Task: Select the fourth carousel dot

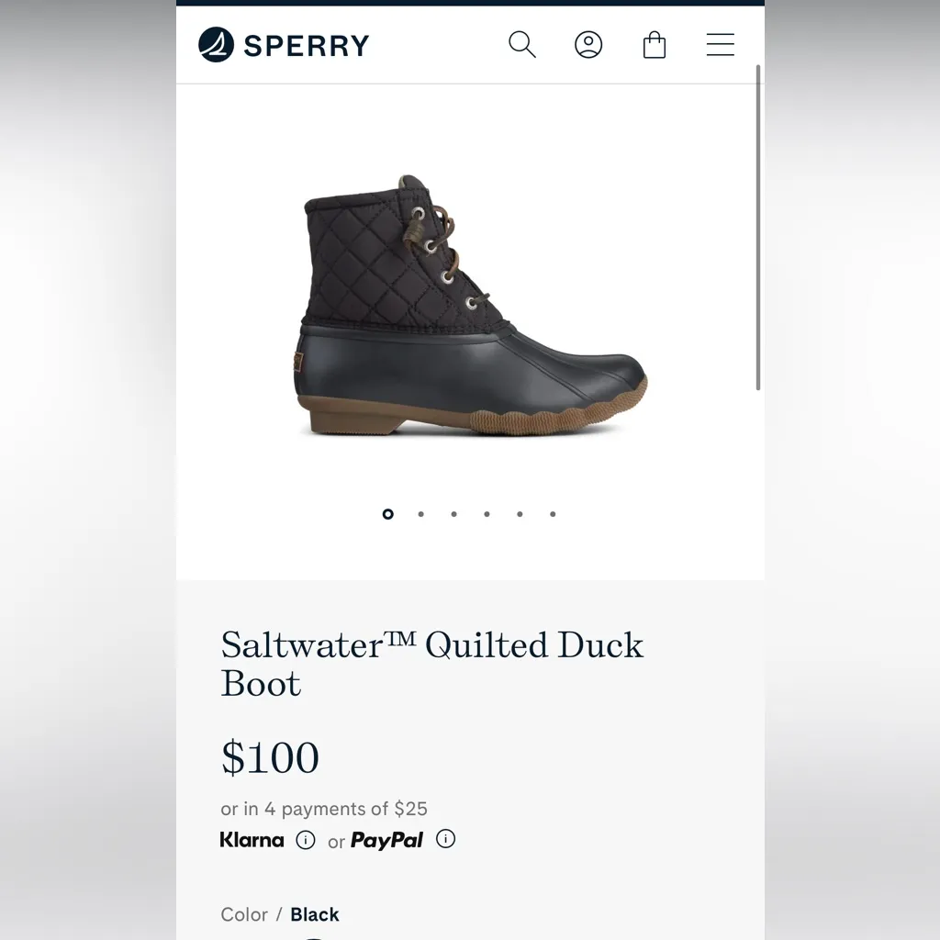Action: 487,514
